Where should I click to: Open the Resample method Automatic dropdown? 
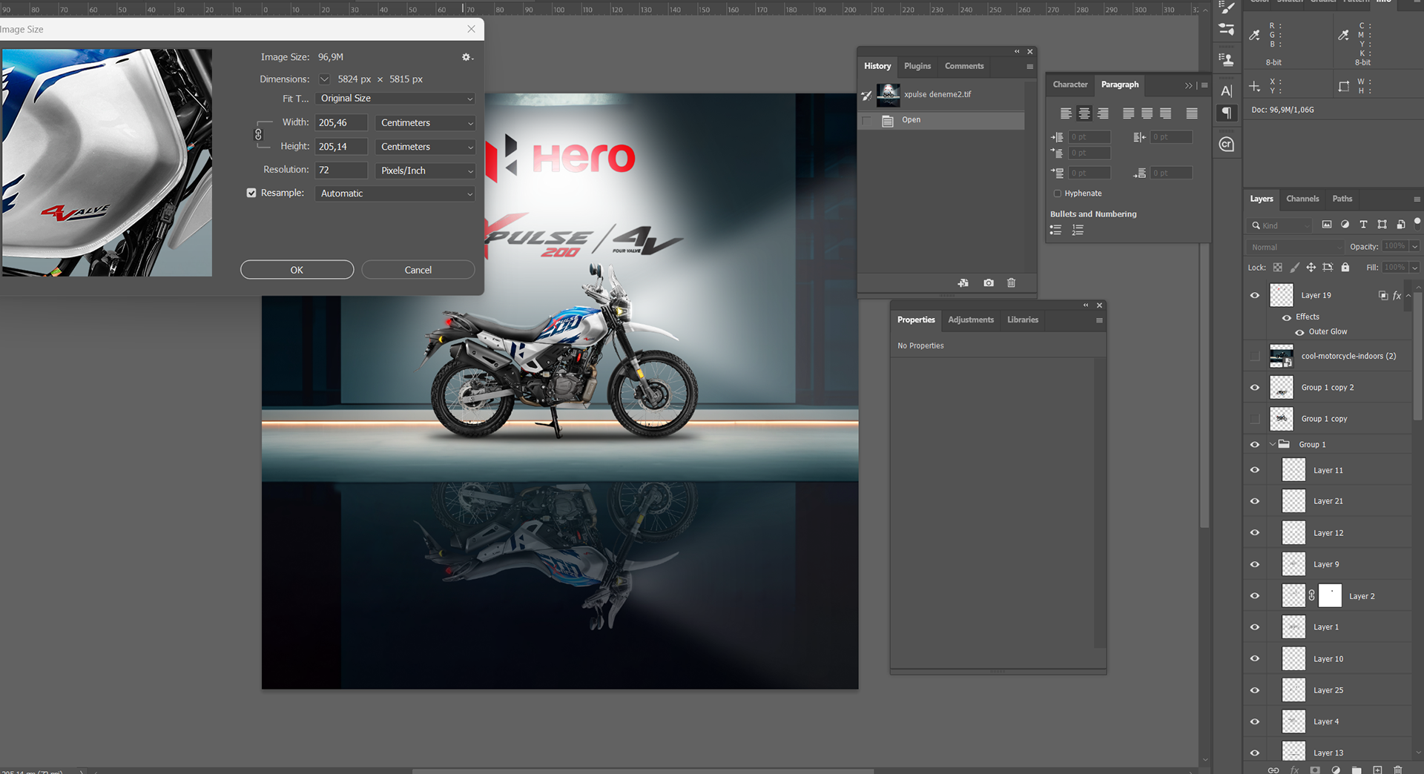pos(395,193)
